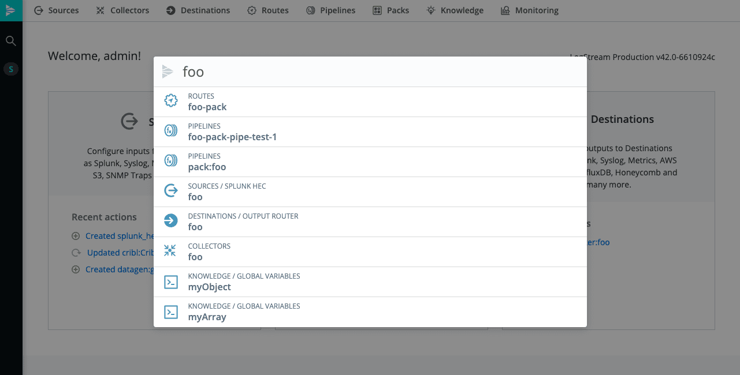
Task: Click the Output Router destination arrow icon
Action: [171, 220]
